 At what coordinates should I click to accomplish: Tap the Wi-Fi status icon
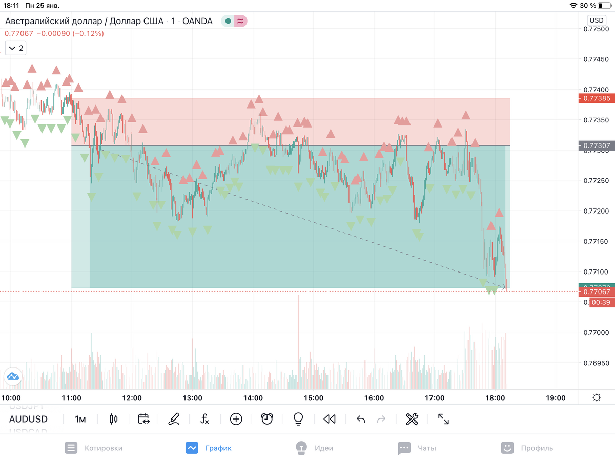(573, 5)
